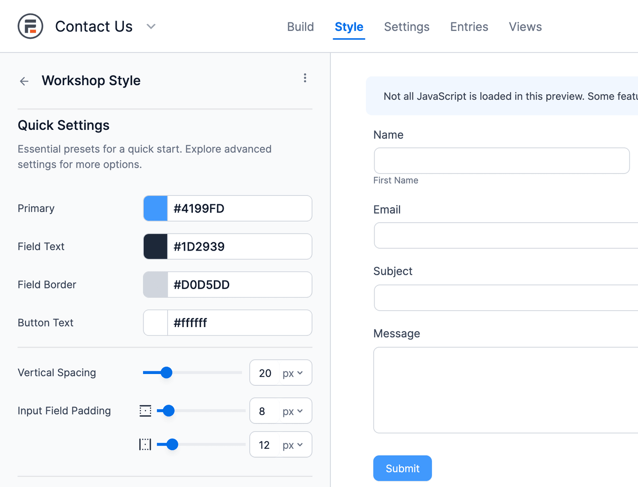The width and height of the screenshot is (638, 487).
Task: Click the Formidable Forms logo icon
Action: coord(31,26)
